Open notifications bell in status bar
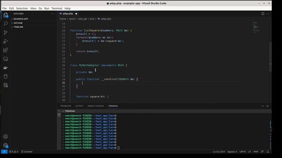Image resolution: width=282 pixels, height=158 pixels. pos(268,152)
